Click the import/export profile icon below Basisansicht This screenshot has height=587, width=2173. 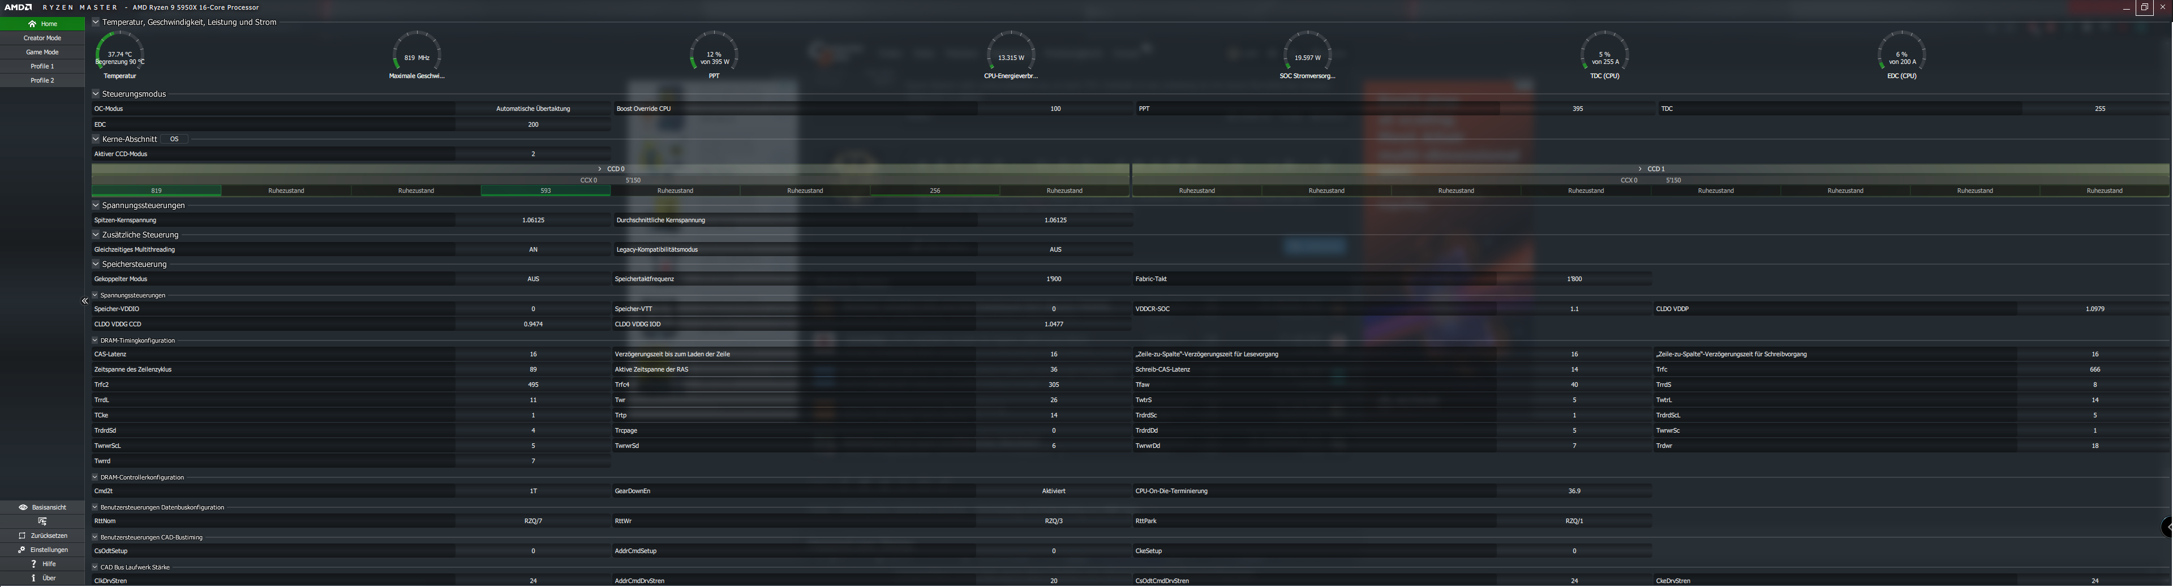42,521
